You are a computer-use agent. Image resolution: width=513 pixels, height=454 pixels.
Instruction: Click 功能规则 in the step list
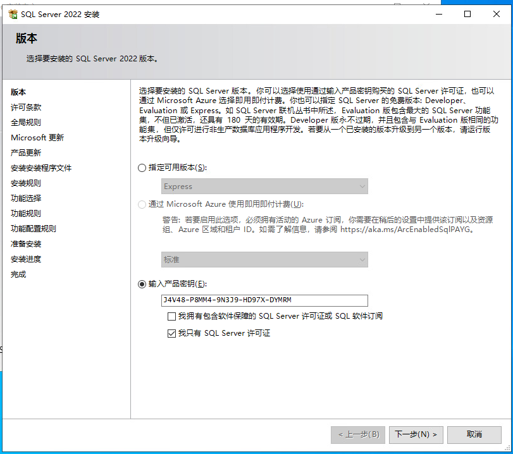pyautogui.click(x=26, y=213)
